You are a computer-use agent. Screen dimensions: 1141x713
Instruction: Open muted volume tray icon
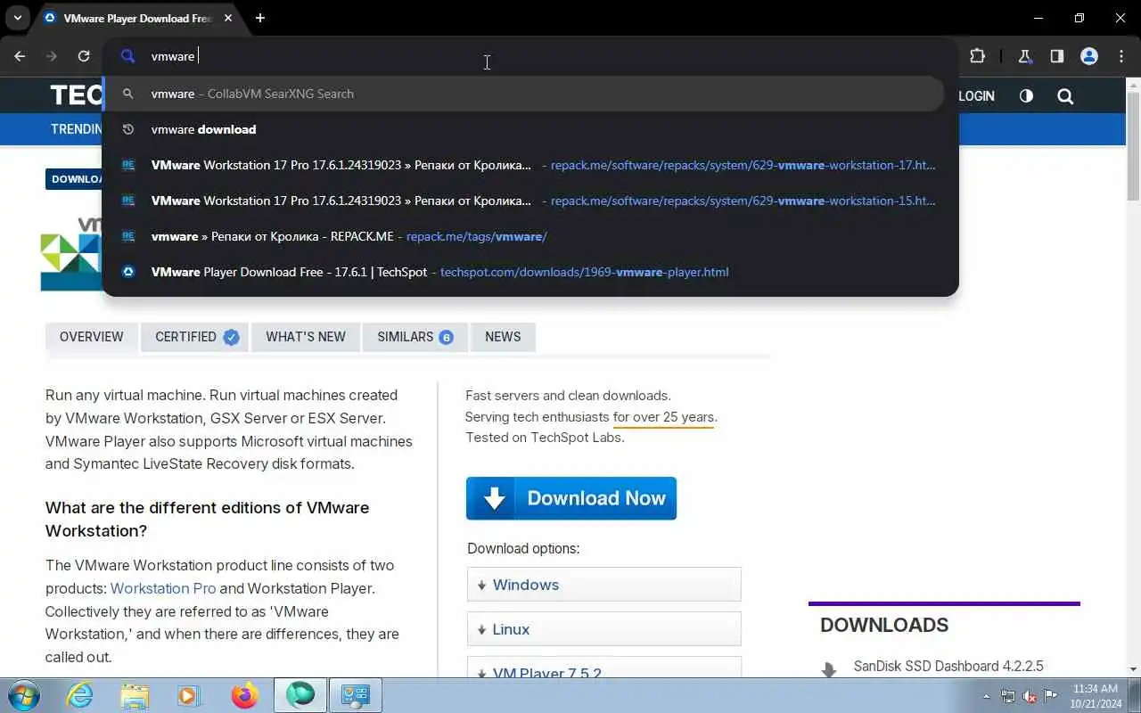tap(1030, 696)
